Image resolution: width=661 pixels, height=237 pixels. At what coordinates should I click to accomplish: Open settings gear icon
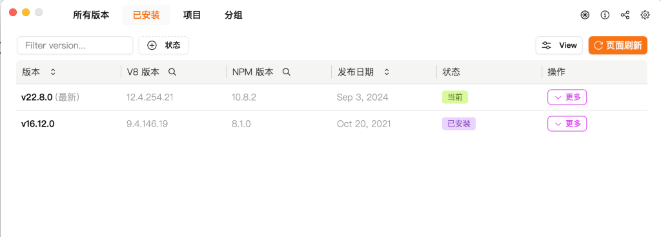click(x=645, y=15)
